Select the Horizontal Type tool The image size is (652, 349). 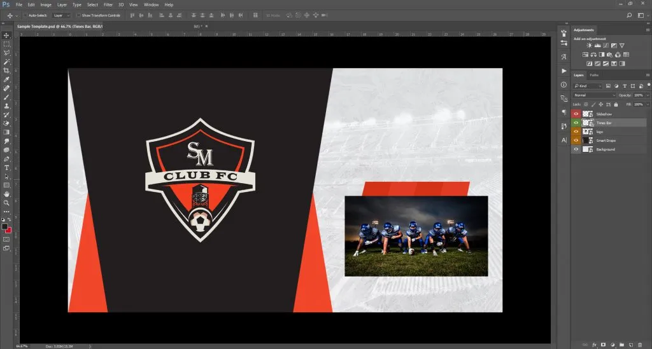(x=6, y=167)
